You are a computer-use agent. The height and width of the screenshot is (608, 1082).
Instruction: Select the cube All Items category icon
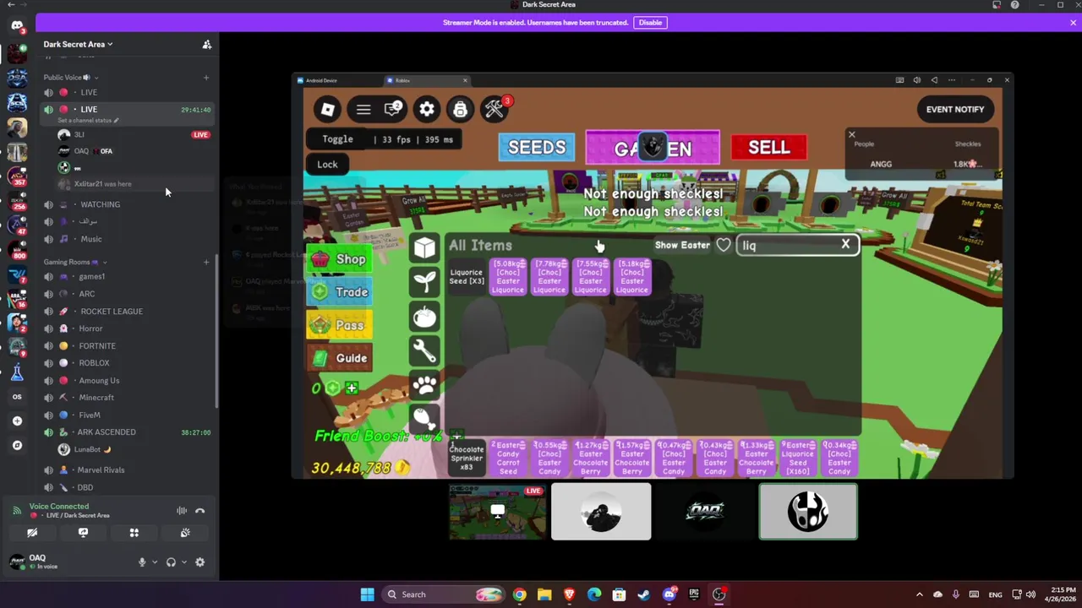[424, 247]
